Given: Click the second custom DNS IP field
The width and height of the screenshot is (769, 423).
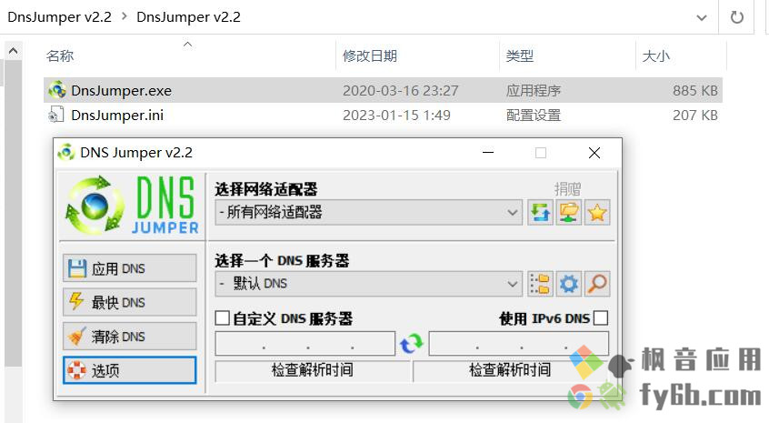Looking at the screenshot, I should click(519, 344).
